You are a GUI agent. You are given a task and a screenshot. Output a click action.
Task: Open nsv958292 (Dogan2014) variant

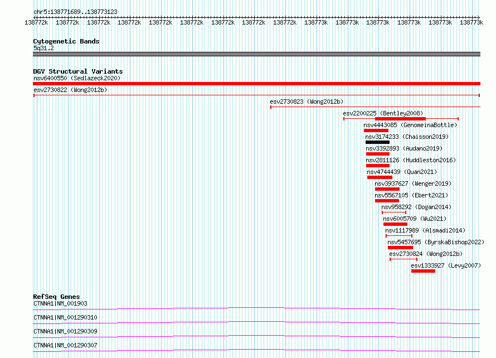click(416, 207)
